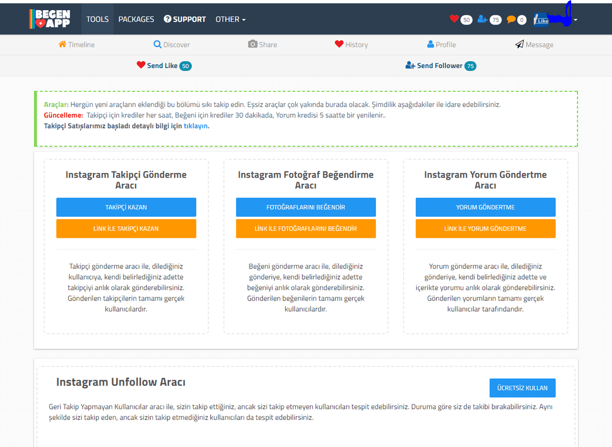Click the FOTOĞRAFLARINI BEĞENDİR blue button
612x447 pixels.
306,207
